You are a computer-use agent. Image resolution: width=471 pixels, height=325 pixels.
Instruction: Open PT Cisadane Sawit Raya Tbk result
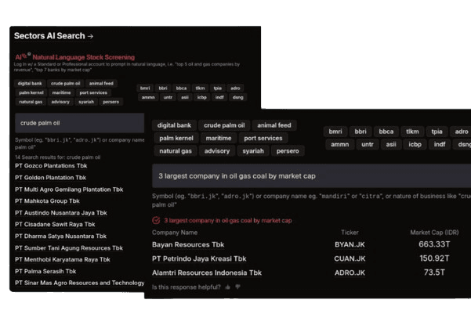tap(55, 225)
